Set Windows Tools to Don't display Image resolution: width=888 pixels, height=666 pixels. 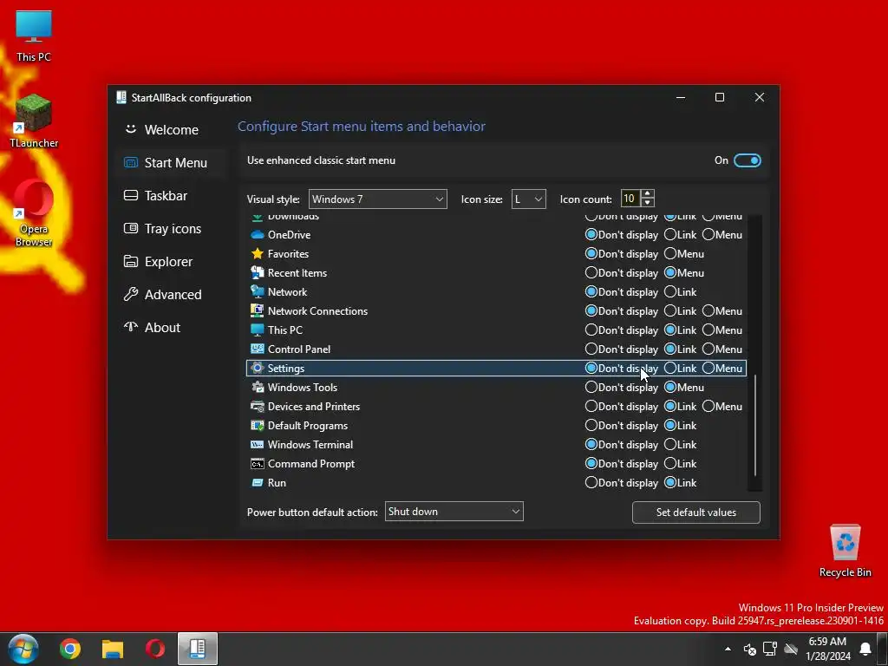(591, 388)
